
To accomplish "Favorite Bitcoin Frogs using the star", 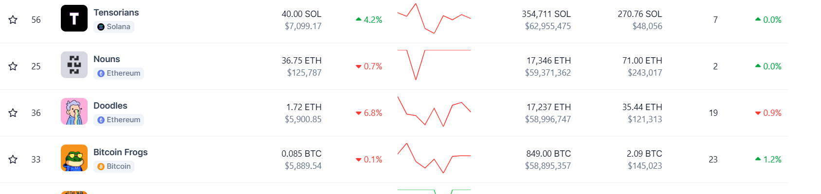I will [x=13, y=160].
